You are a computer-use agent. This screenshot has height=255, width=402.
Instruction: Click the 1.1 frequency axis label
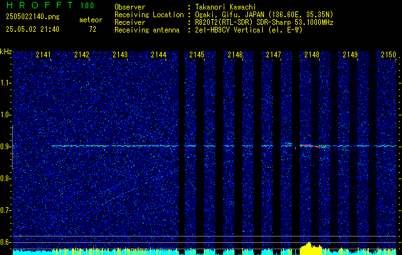[x=5, y=83]
